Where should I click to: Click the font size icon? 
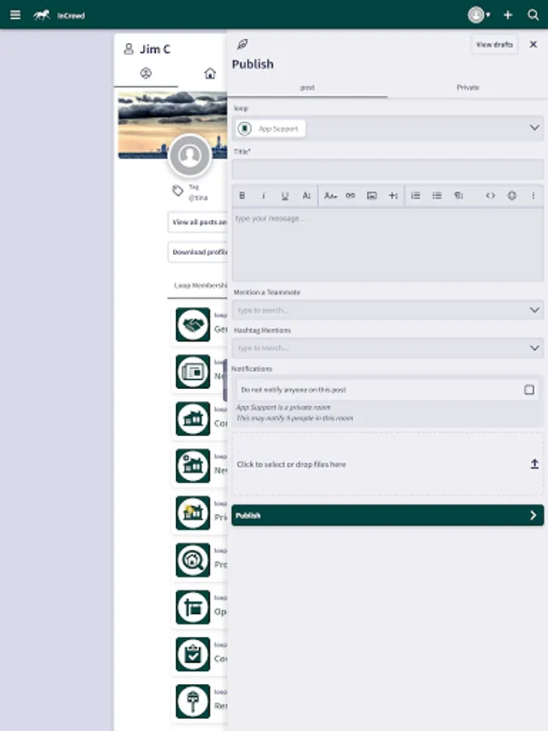click(306, 196)
